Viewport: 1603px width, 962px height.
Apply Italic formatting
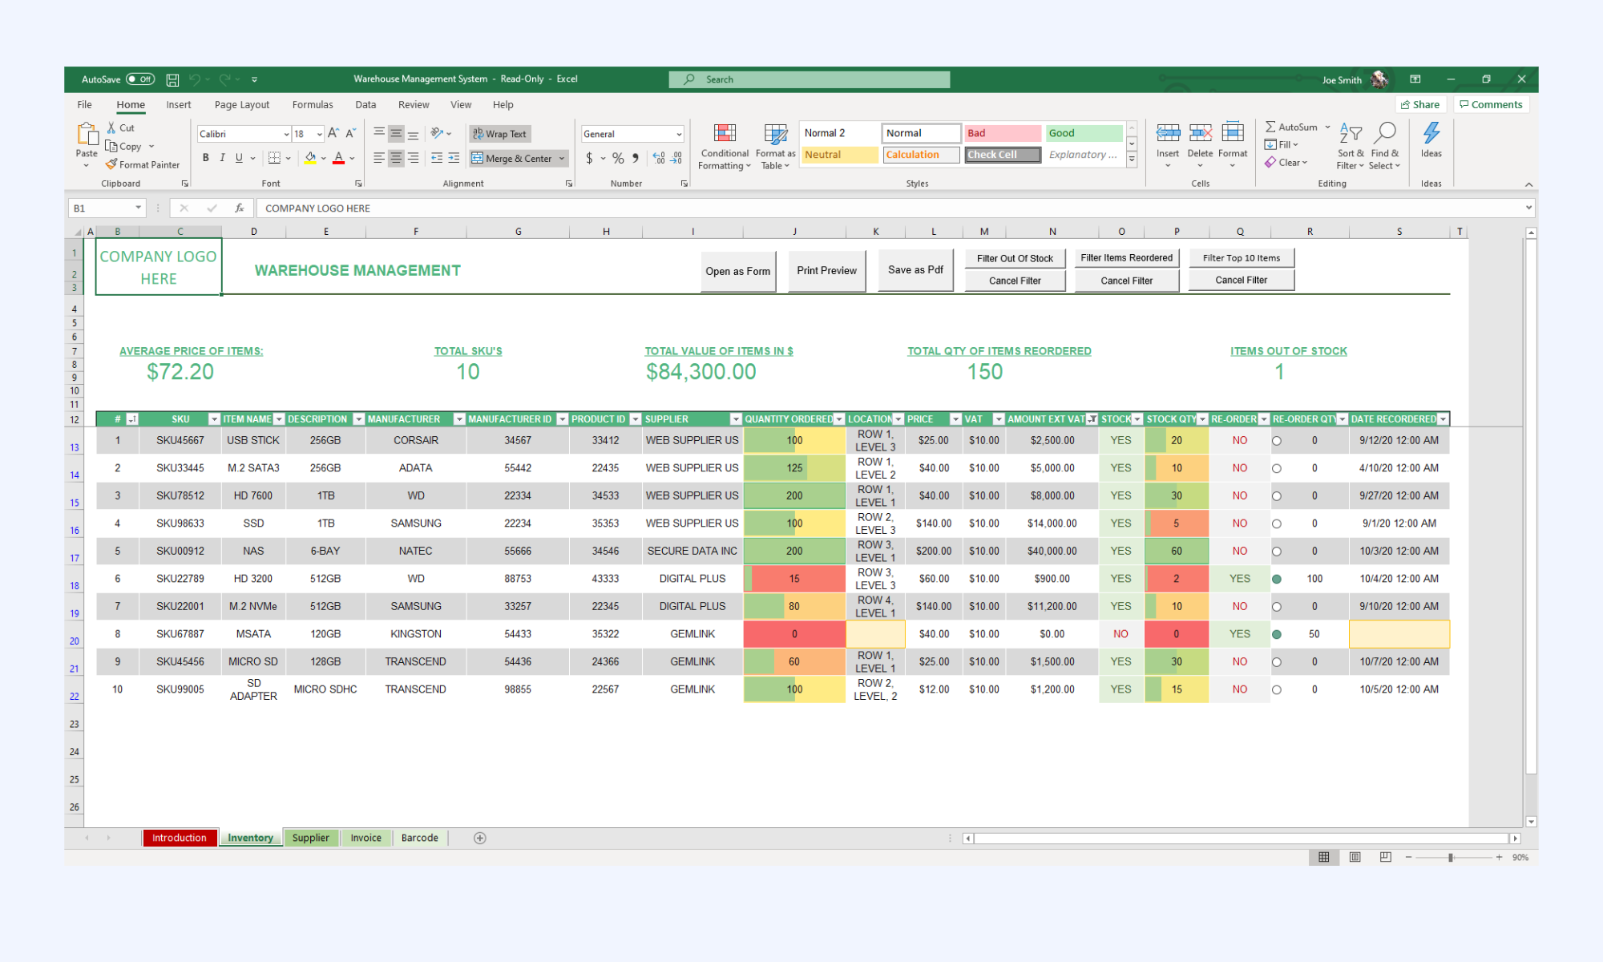tap(222, 158)
